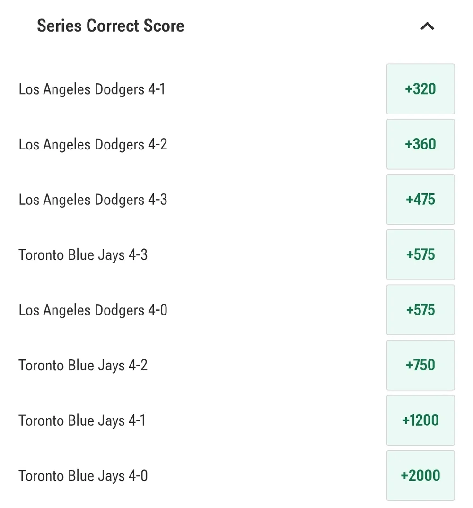The height and width of the screenshot is (508, 473).
Task: Click the Toronto Blue Jays 4-3 label
Action: (x=83, y=255)
